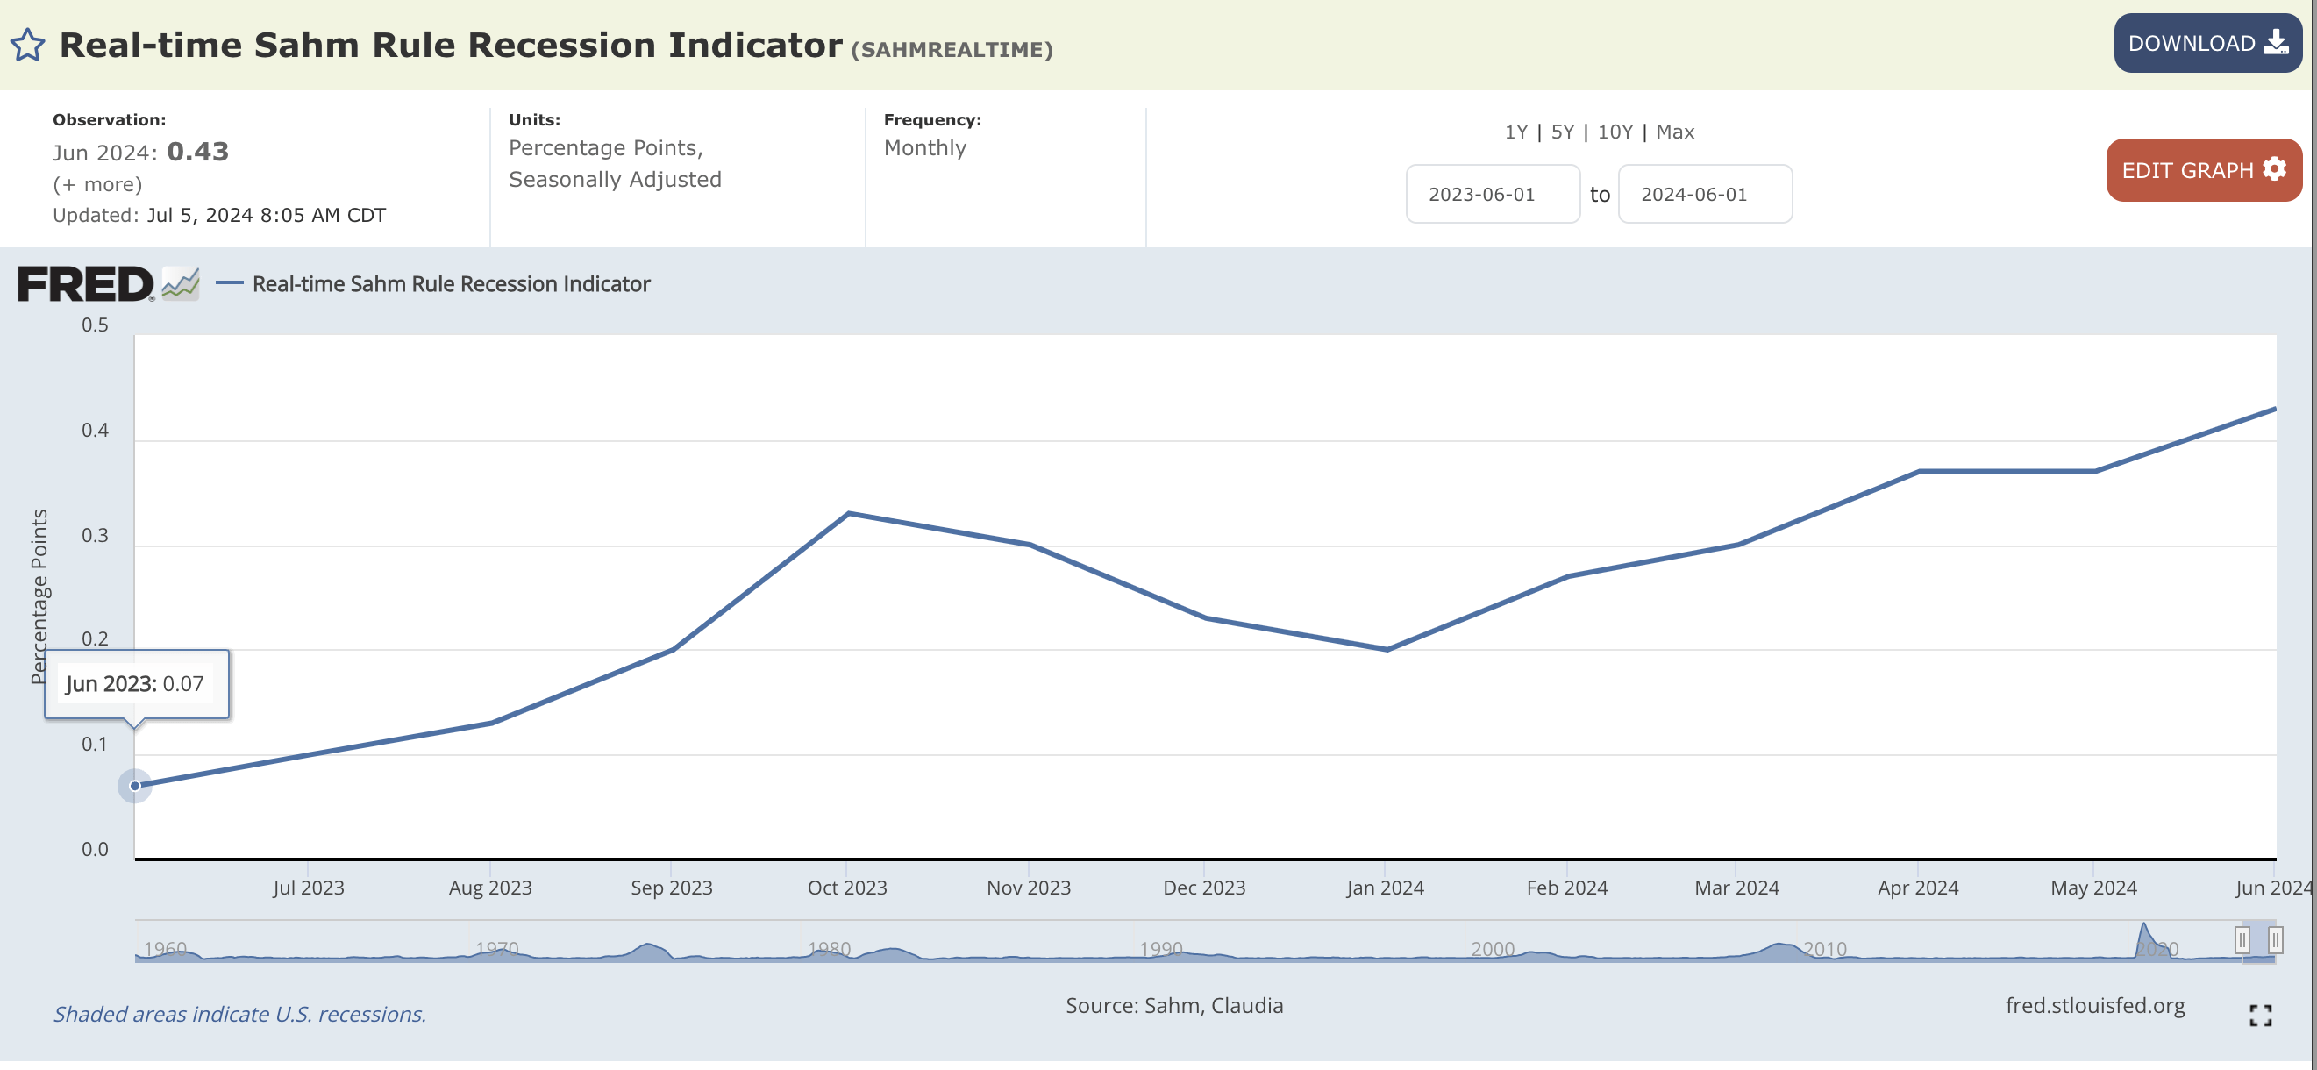2317x1070 pixels.
Task: Expand the (+ more) observations link
Action: (97, 184)
